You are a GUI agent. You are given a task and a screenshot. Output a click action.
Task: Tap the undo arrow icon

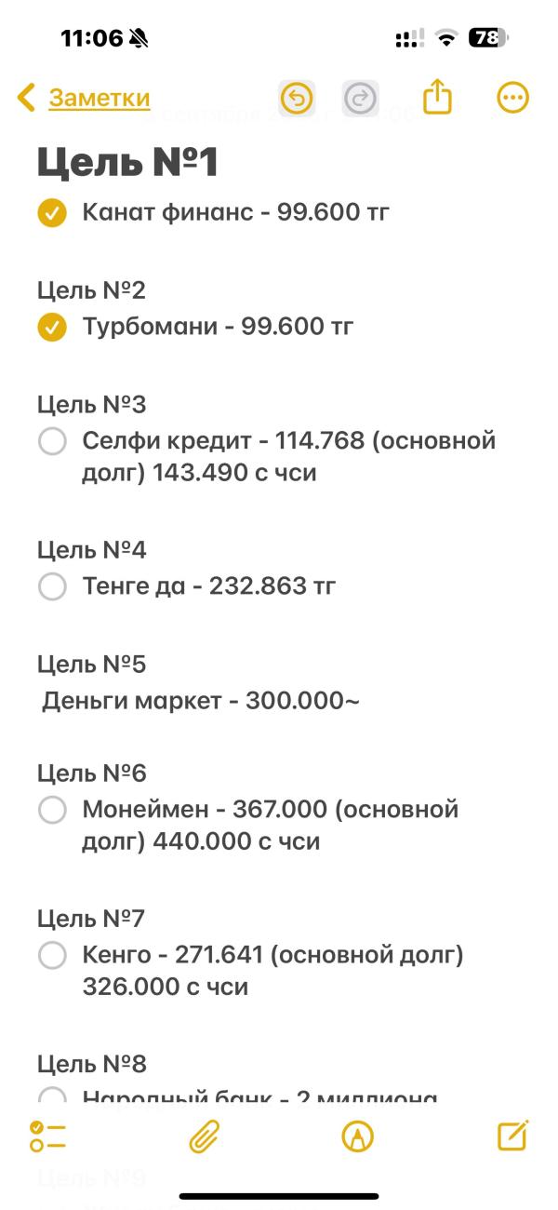(x=297, y=98)
